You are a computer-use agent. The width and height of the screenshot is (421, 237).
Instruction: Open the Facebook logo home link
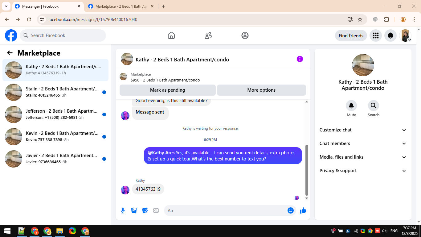point(11,35)
